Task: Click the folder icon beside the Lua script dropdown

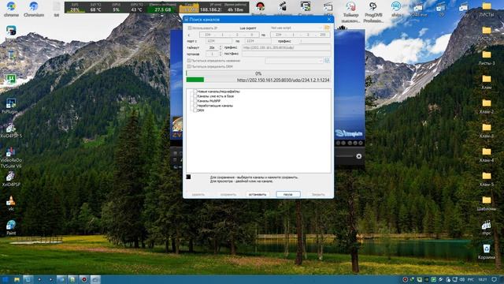Action: [x=327, y=28]
